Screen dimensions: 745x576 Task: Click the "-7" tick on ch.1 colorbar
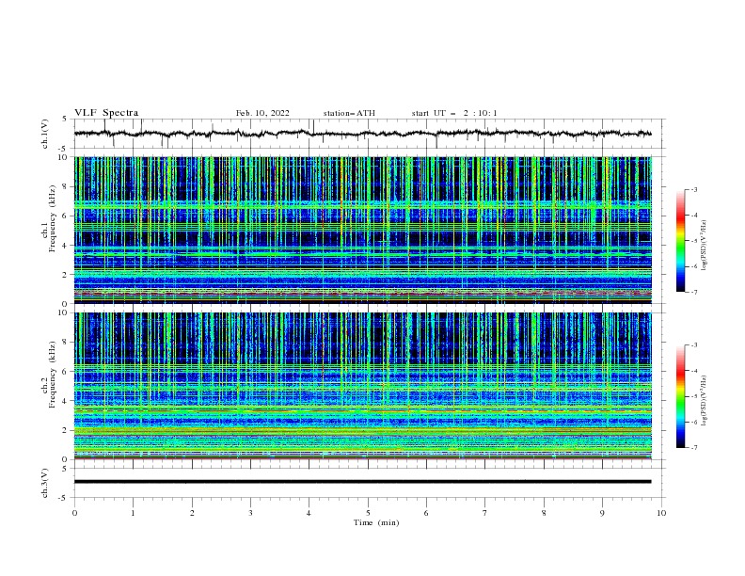pos(693,292)
